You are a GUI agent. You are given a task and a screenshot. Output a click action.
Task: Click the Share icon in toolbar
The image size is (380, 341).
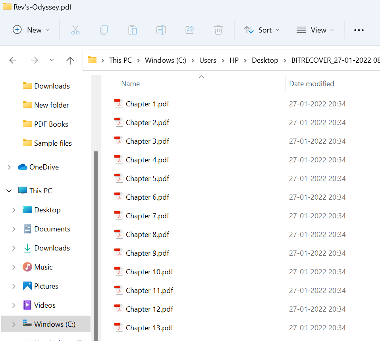[190, 30]
